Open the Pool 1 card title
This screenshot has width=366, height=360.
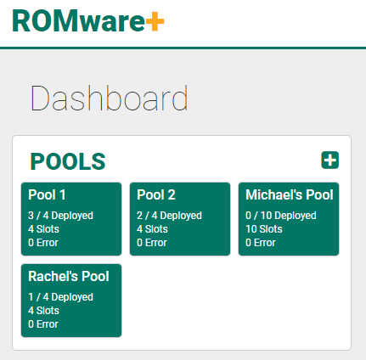tap(47, 195)
